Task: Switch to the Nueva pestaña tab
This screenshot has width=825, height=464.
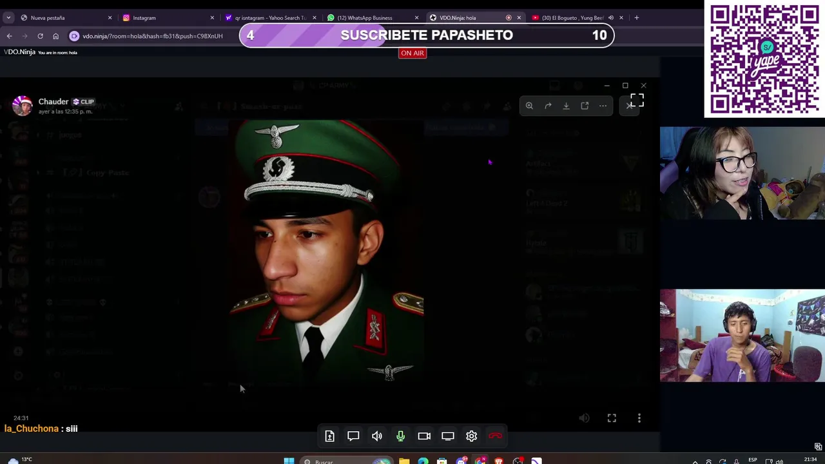Action: pos(64,18)
